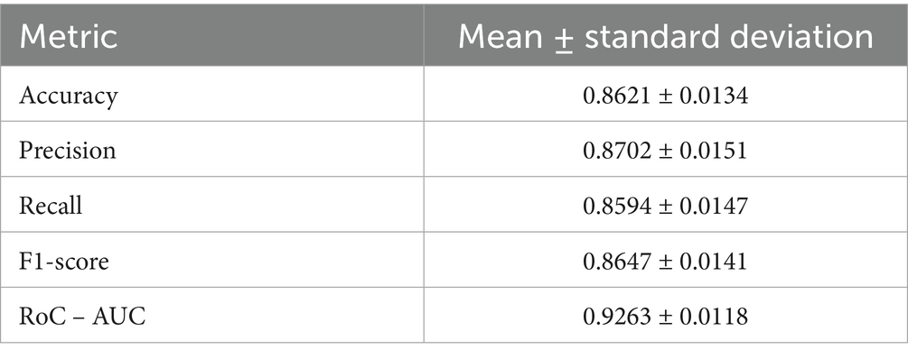
Task: Click the Precision value 0.8702 ± 0.0151
Action: click(665, 151)
